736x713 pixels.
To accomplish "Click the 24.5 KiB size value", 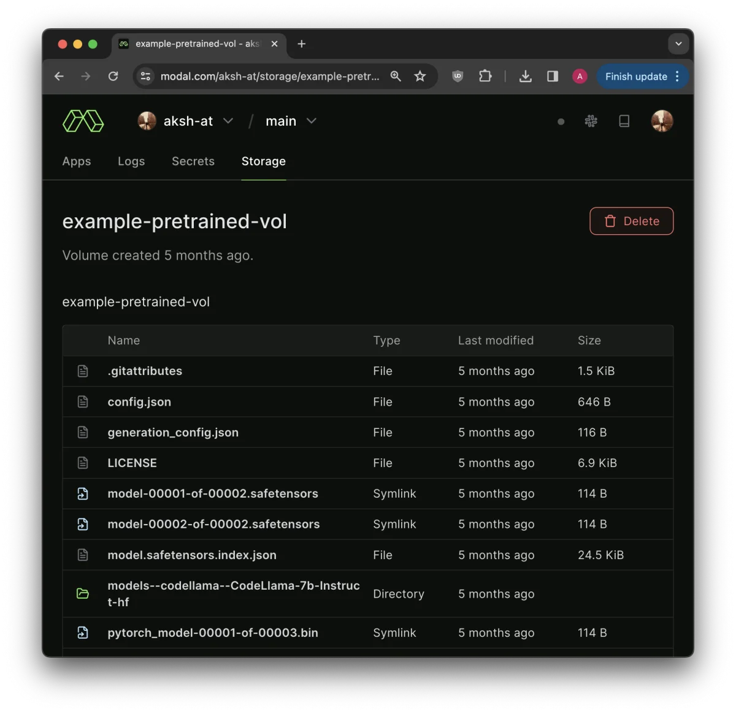I will [x=601, y=555].
